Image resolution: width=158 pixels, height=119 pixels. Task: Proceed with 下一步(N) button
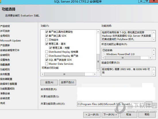110,115
